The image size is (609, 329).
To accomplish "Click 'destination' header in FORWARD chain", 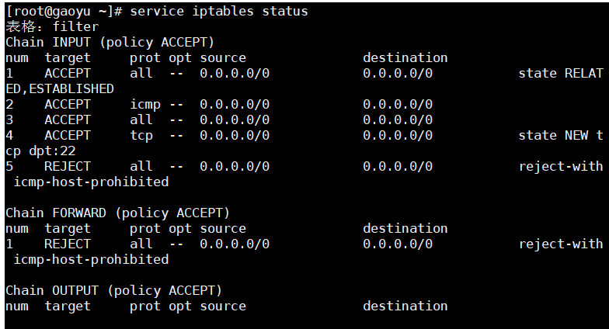I will click(405, 228).
